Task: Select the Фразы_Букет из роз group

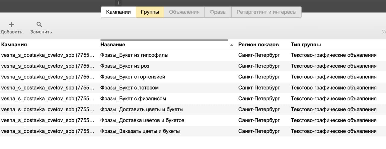Action: 125,66
